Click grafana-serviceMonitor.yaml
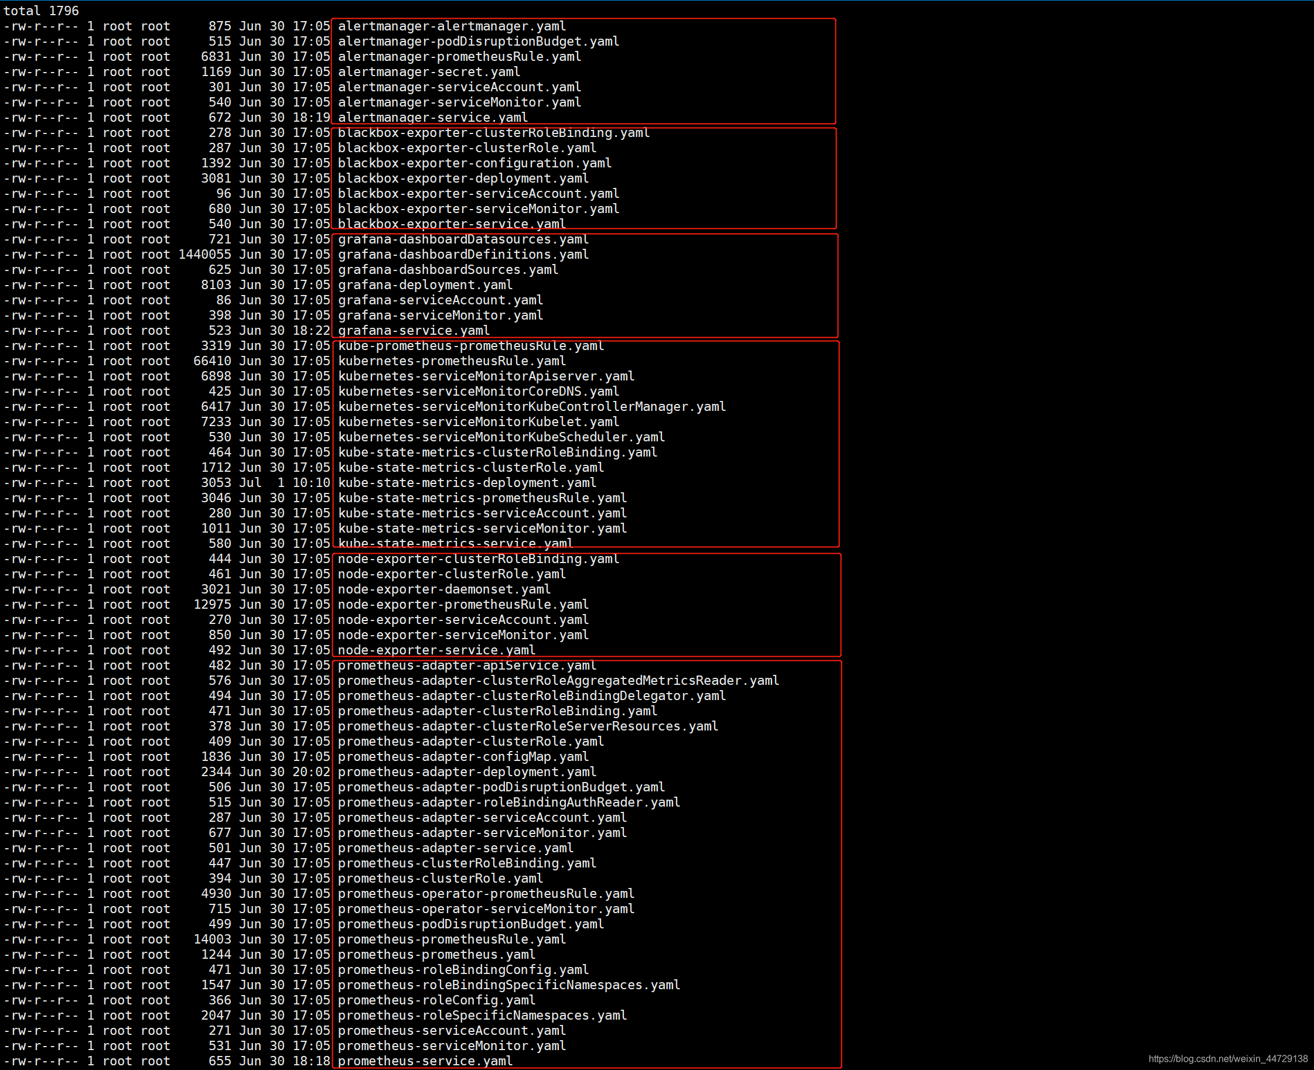1314x1070 pixels. click(440, 315)
